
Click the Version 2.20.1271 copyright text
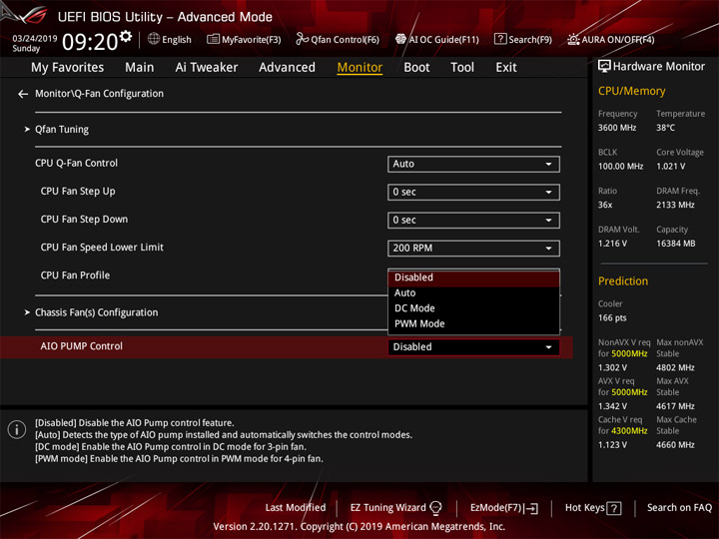[359, 527]
